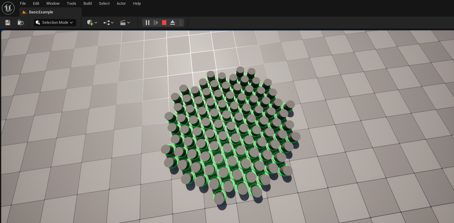Open the quick add to project dropdown (cube with plus)
The width and height of the screenshot is (454, 223).
coord(92,23)
